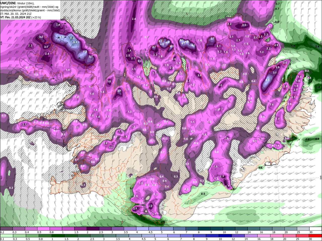The width and height of the screenshot is (322, 241).
Task: Click the lower legend swatch between 0.1 and 0.3
Action: pos(6,235)
